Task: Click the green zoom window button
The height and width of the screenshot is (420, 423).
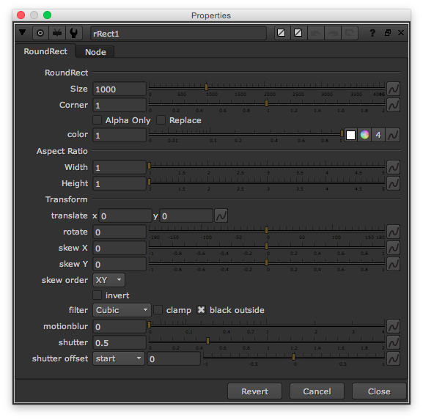Action: (47, 15)
